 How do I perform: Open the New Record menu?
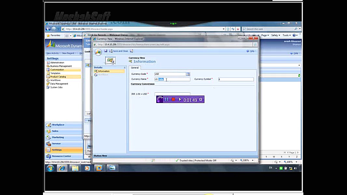69,53
